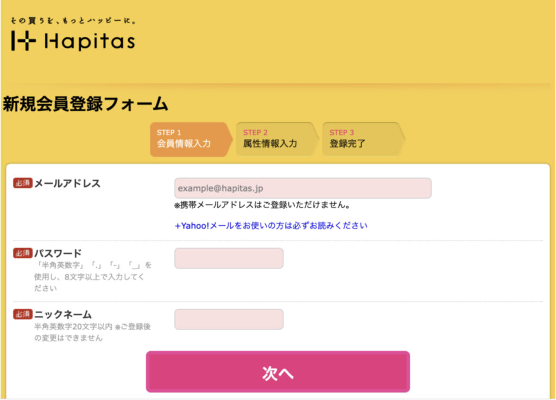This screenshot has height=400, width=556.
Task: Click the Hapitas cross-shaped logo icon
Action: tap(23, 41)
